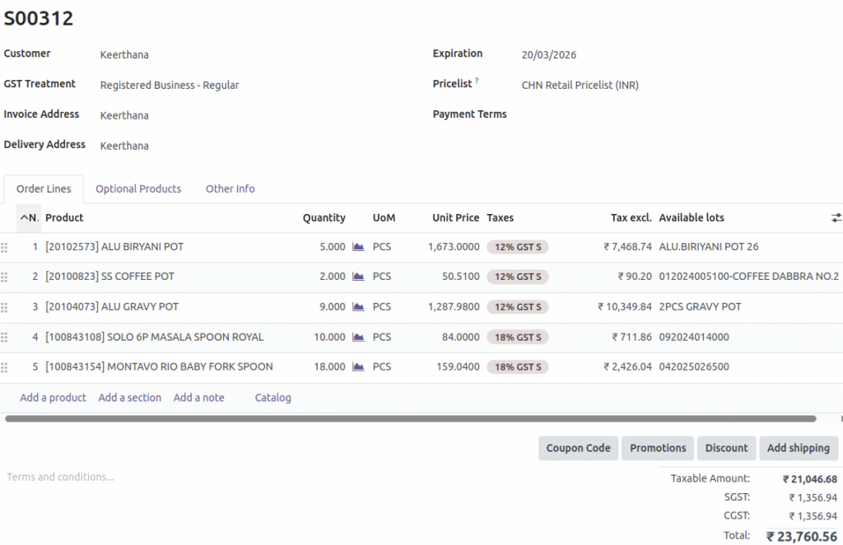Image resolution: width=843 pixels, height=545 pixels.
Task: Open column settings adjust icon in table header
Action: (x=836, y=218)
